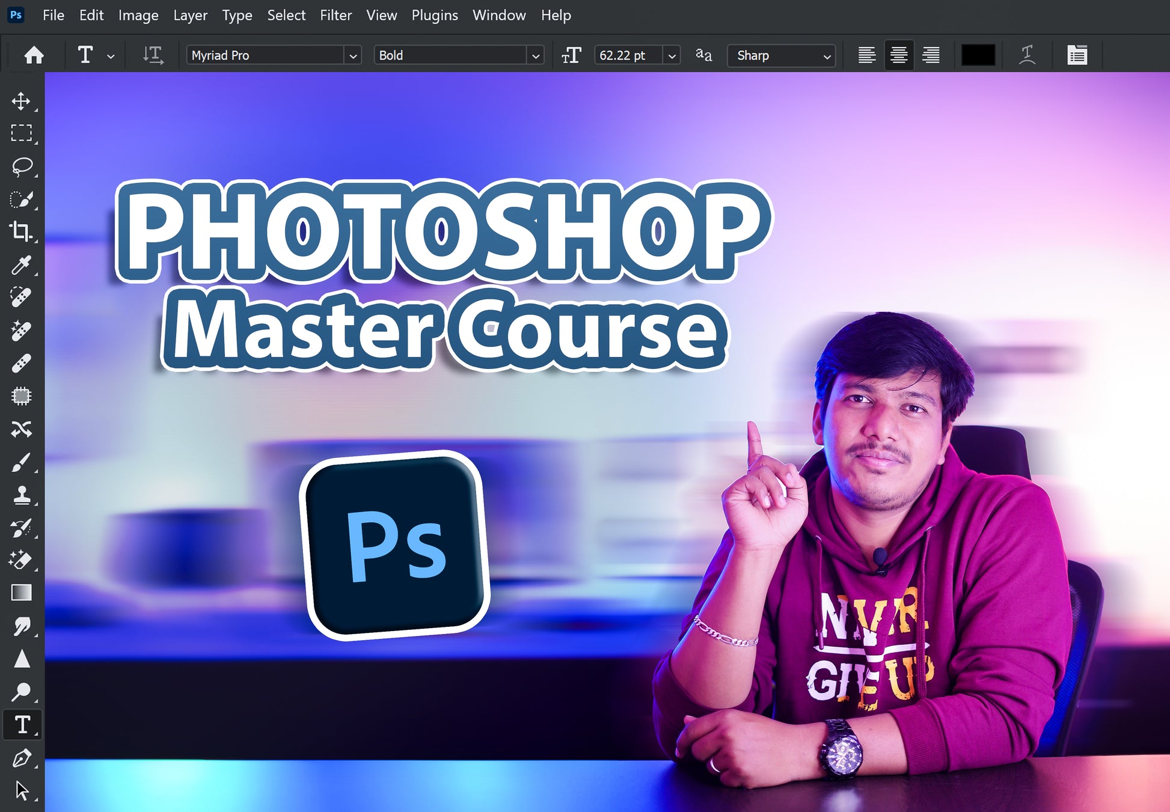Toggle left align text
This screenshot has height=812, width=1170.
click(x=866, y=55)
